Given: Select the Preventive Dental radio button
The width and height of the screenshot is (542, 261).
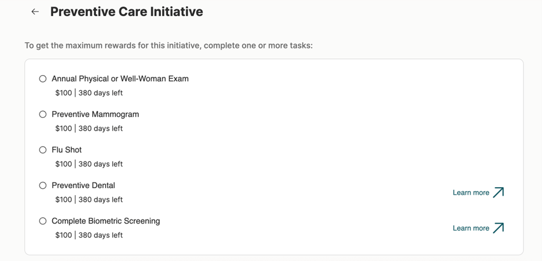Looking at the screenshot, I should click(42, 185).
